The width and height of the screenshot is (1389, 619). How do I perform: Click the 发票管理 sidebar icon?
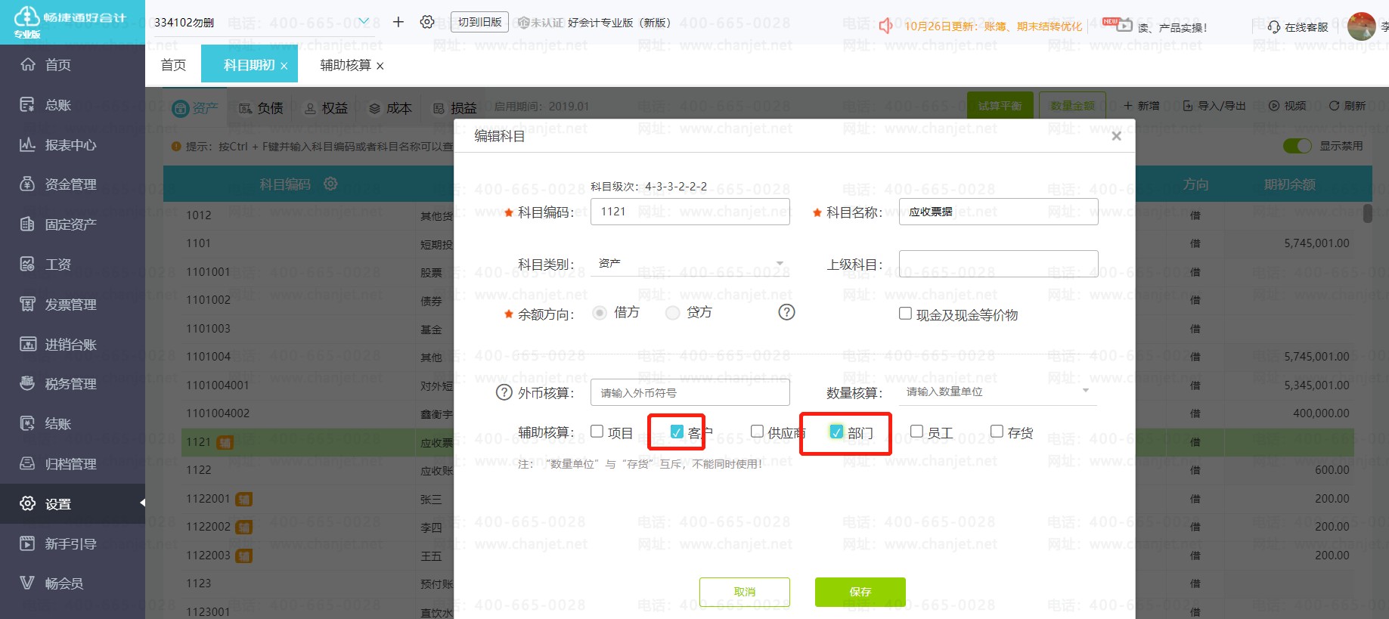pos(27,304)
